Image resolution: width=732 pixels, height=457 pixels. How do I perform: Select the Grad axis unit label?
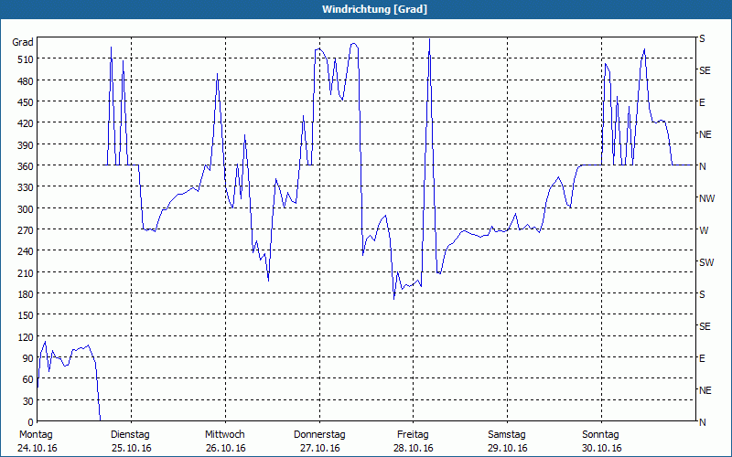[23, 42]
